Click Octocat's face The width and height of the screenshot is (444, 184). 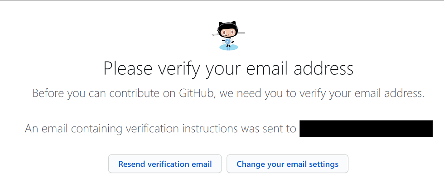point(228,32)
